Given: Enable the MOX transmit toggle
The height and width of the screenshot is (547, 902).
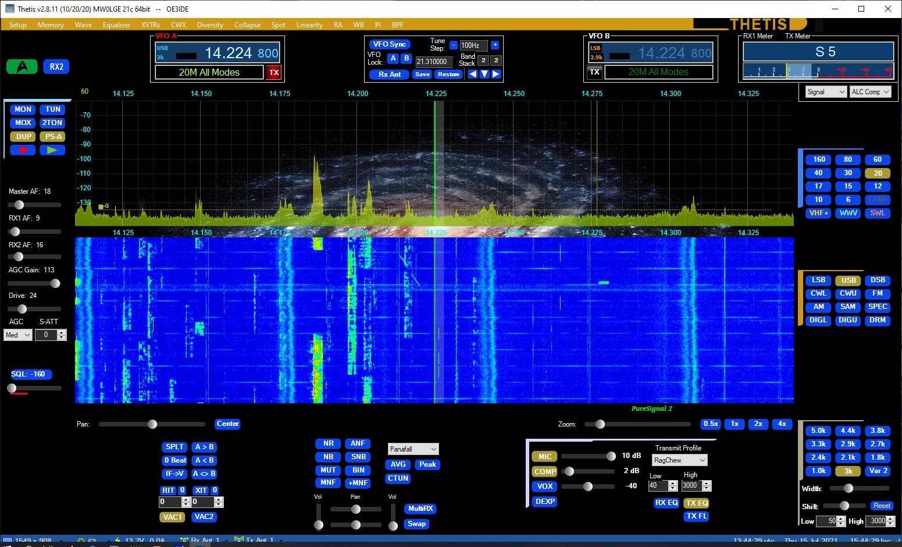Looking at the screenshot, I should [22, 123].
